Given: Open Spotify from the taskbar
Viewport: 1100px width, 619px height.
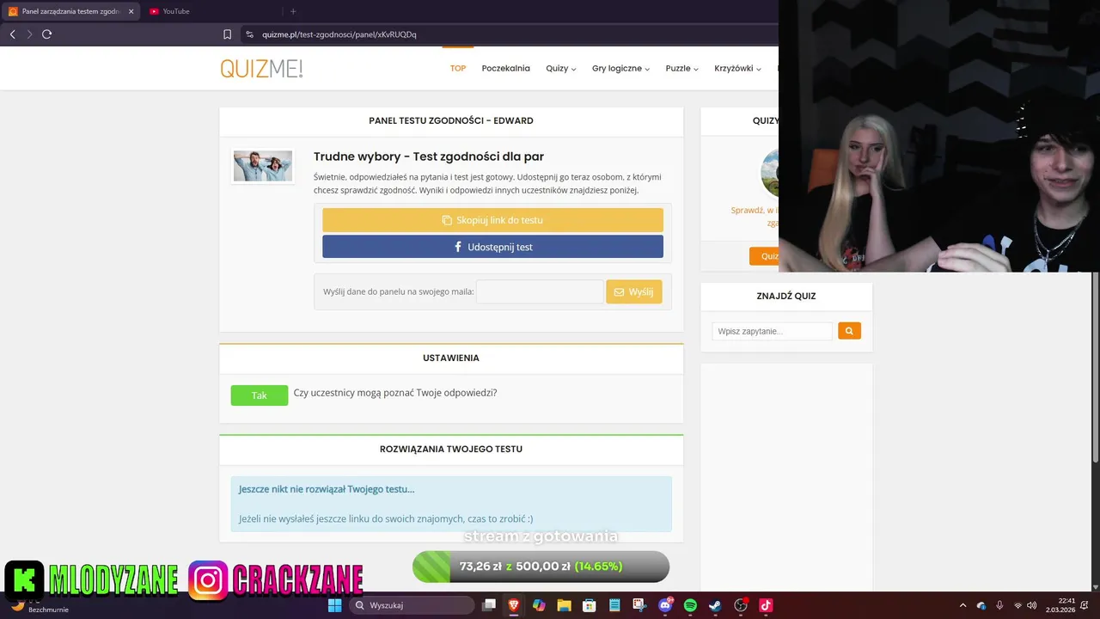Looking at the screenshot, I should click(690, 605).
